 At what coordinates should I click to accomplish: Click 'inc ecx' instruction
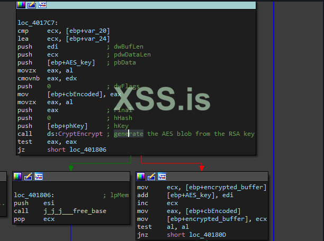tap(157, 203)
